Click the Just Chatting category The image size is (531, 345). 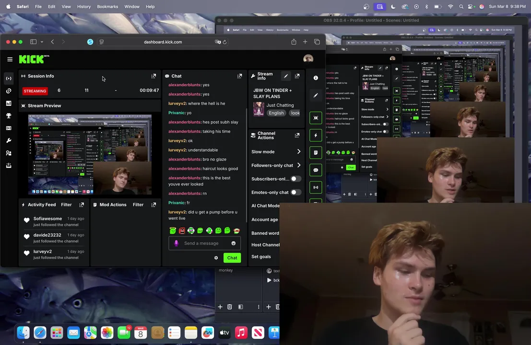tap(280, 105)
